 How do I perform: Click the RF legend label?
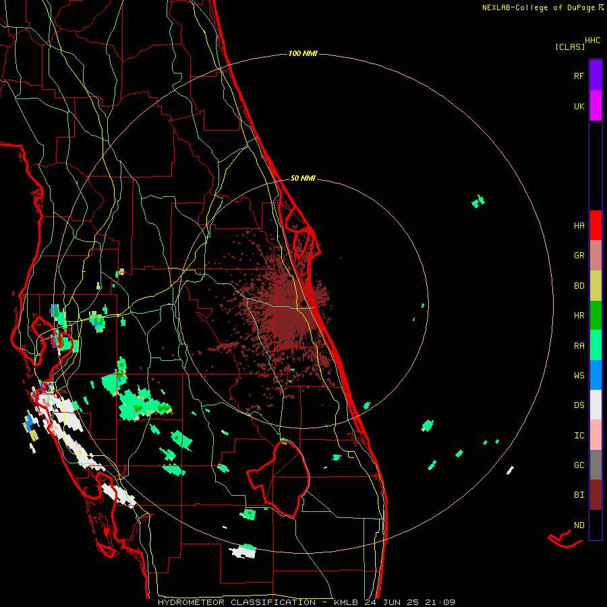[579, 76]
